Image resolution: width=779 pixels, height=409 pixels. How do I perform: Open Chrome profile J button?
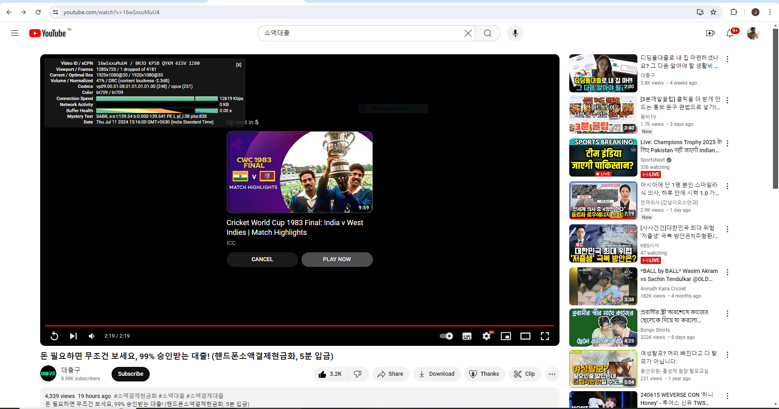[x=755, y=12]
